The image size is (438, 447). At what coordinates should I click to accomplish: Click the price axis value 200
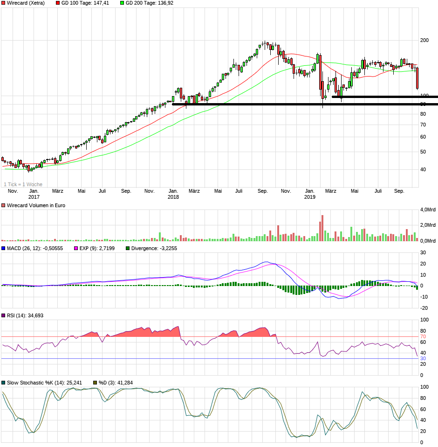click(x=424, y=40)
